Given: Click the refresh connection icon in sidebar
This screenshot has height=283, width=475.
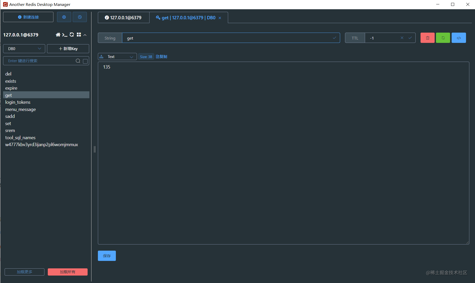Looking at the screenshot, I should click(x=72, y=35).
